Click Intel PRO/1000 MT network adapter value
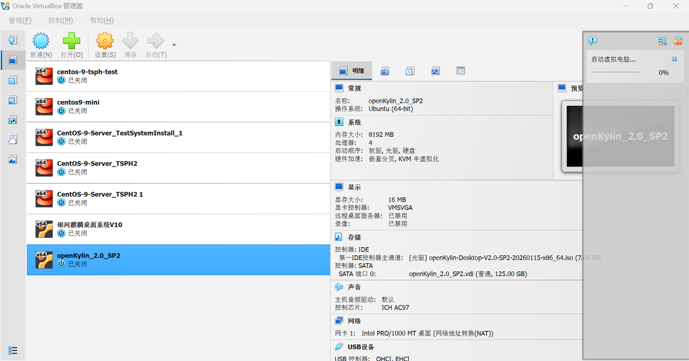Screen dimensions: 689x361 (x=427, y=334)
